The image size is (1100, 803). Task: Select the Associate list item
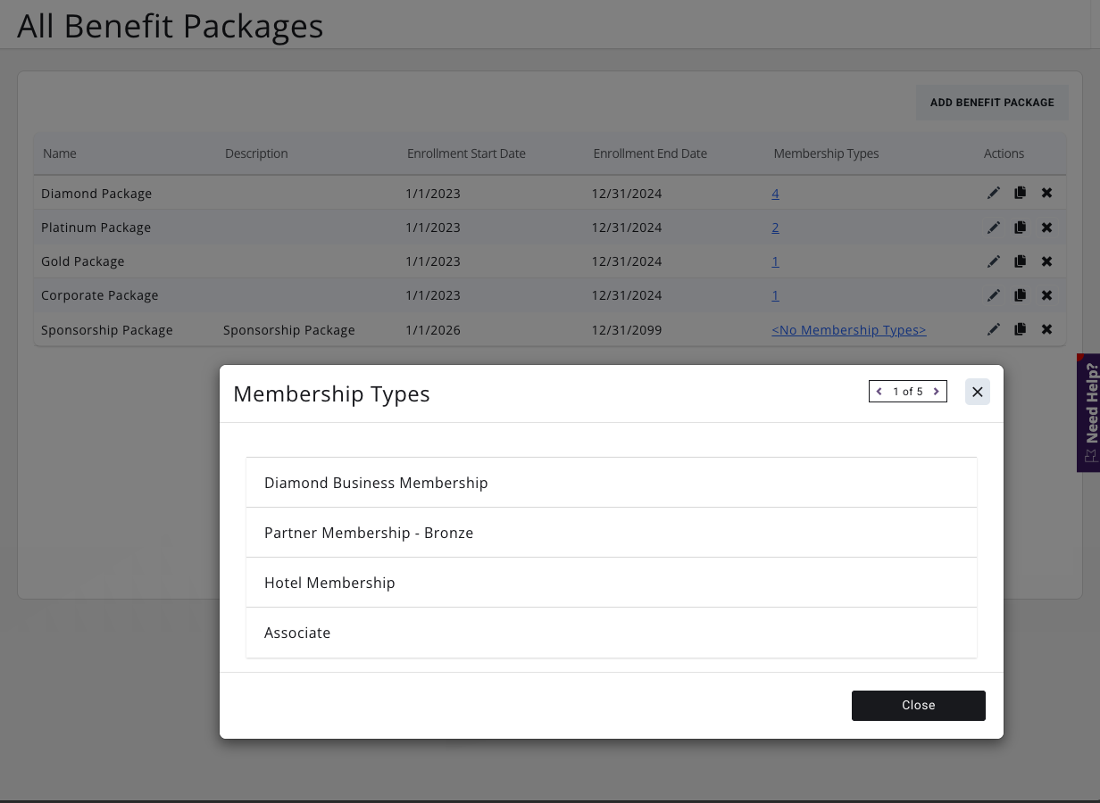click(612, 633)
